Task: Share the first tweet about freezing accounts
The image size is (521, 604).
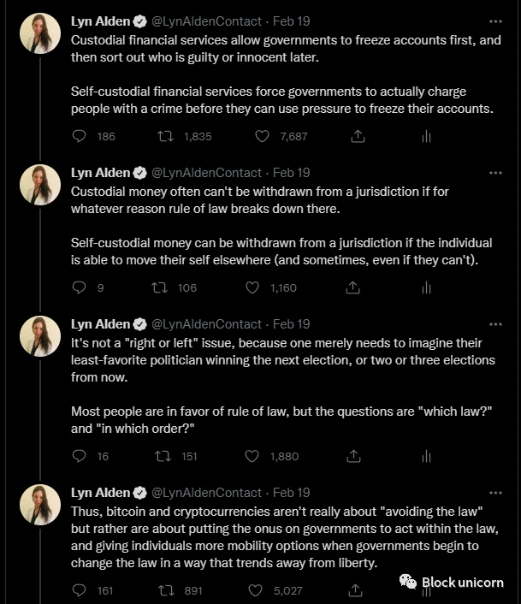Action: [358, 136]
